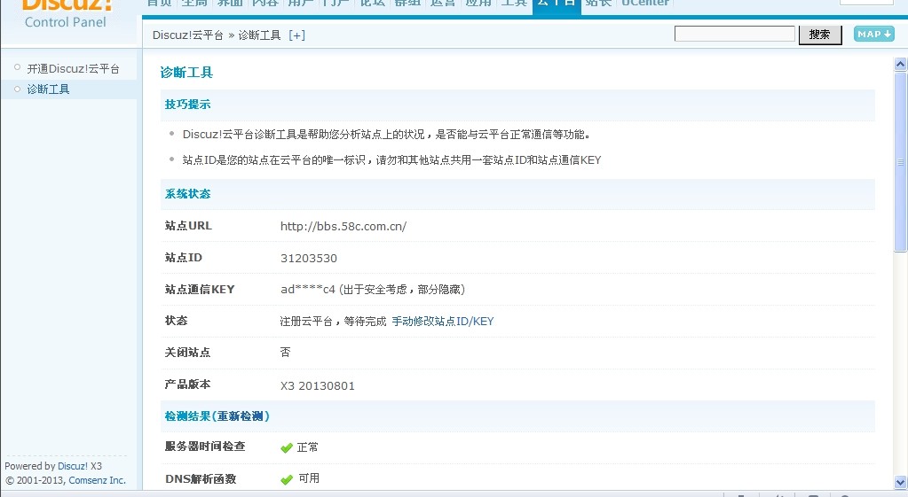Image resolution: width=908 pixels, height=497 pixels.
Task: Click the Discuz!云平台 breadcrumb text
Action: (187, 35)
